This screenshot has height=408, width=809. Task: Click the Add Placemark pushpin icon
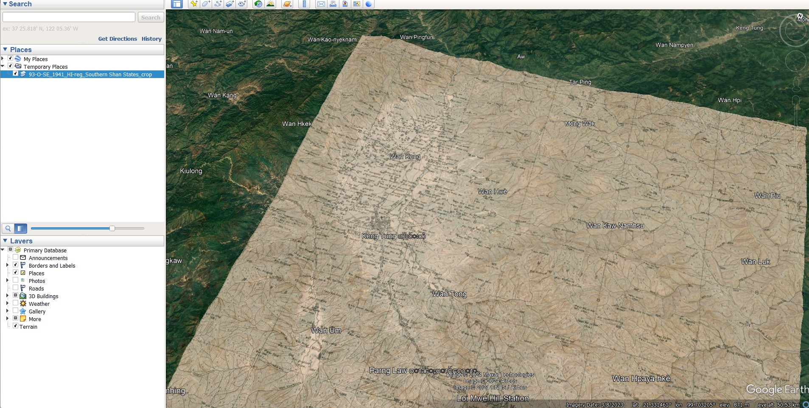coord(194,4)
